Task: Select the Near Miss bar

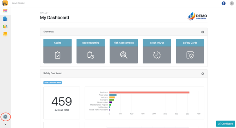Action: (113, 95)
